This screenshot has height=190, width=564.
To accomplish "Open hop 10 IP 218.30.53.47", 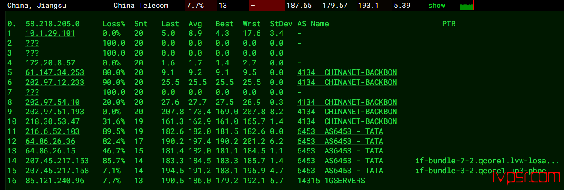I will 53,121.
